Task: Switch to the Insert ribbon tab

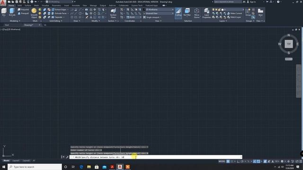Action: pos(66,6)
